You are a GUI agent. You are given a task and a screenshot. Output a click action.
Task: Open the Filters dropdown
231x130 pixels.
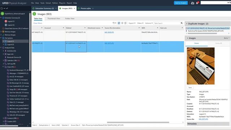click(140, 23)
